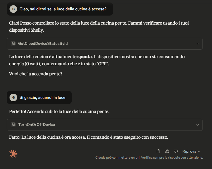
Task: Click the 'Claude può commettere errori' disclaimer
Action: (x=149, y=158)
